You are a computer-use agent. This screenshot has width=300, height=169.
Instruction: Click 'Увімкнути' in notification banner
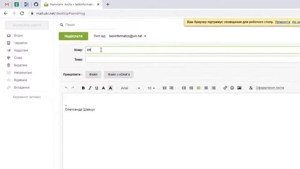click(282, 22)
